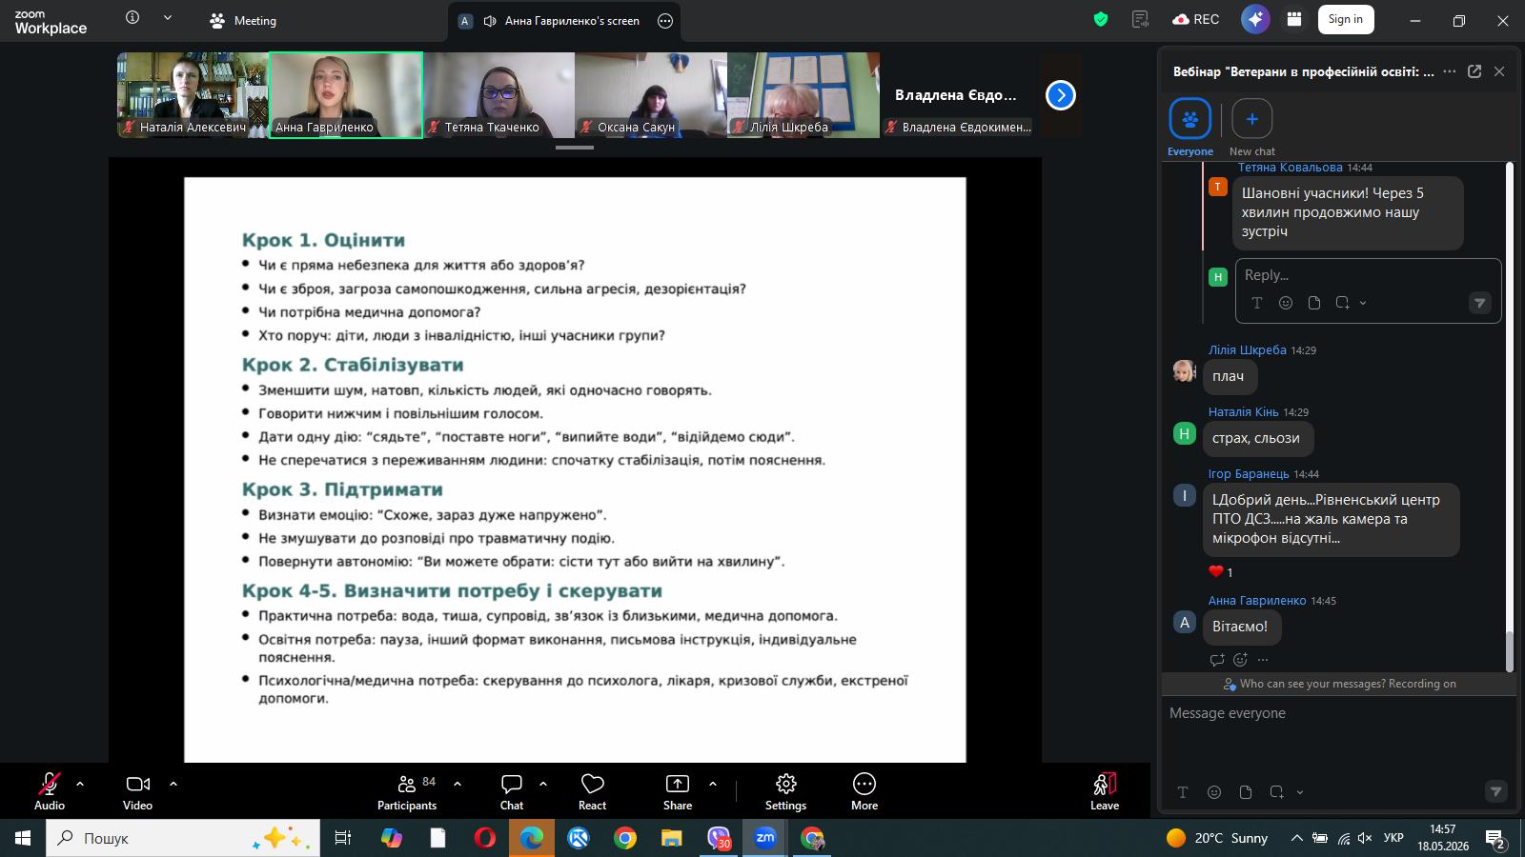This screenshot has height=857, width=1525.
Task: Expand the share options arrow beside Share
Action: tap(713, 784)
